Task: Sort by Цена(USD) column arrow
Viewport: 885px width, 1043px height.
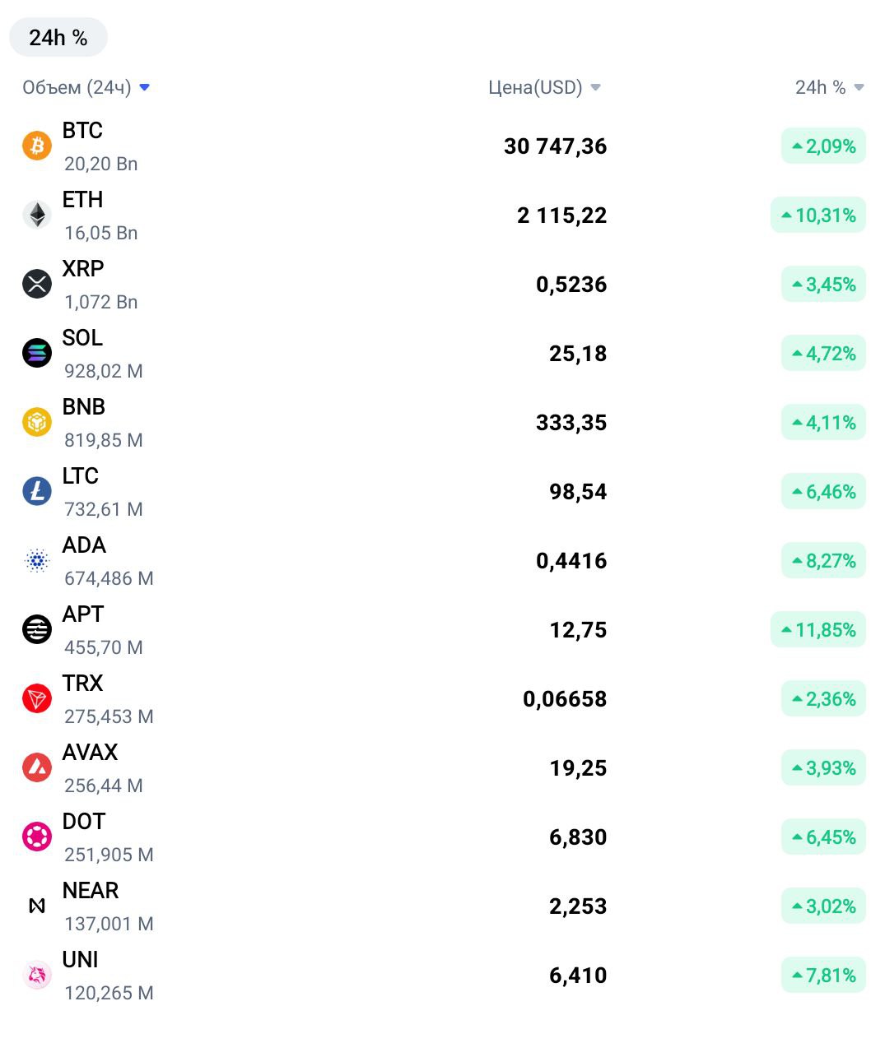Action: 595,87
